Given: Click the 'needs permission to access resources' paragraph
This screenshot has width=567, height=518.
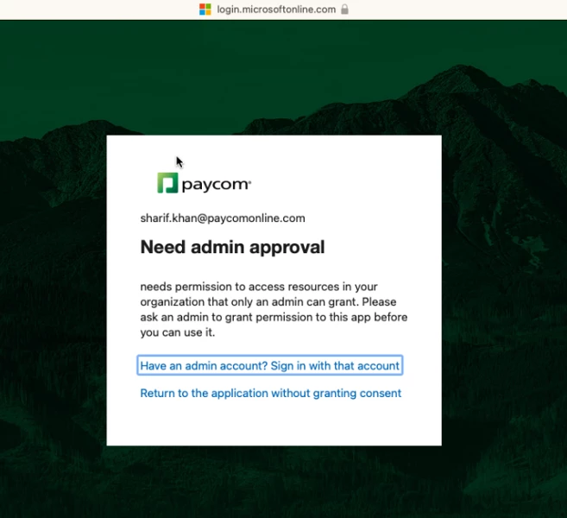Looking at the screenshot, I should coord(274,309).
